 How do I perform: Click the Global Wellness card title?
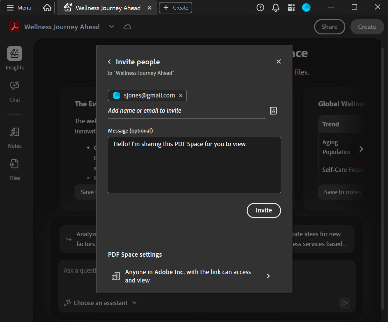coord(342,104)
